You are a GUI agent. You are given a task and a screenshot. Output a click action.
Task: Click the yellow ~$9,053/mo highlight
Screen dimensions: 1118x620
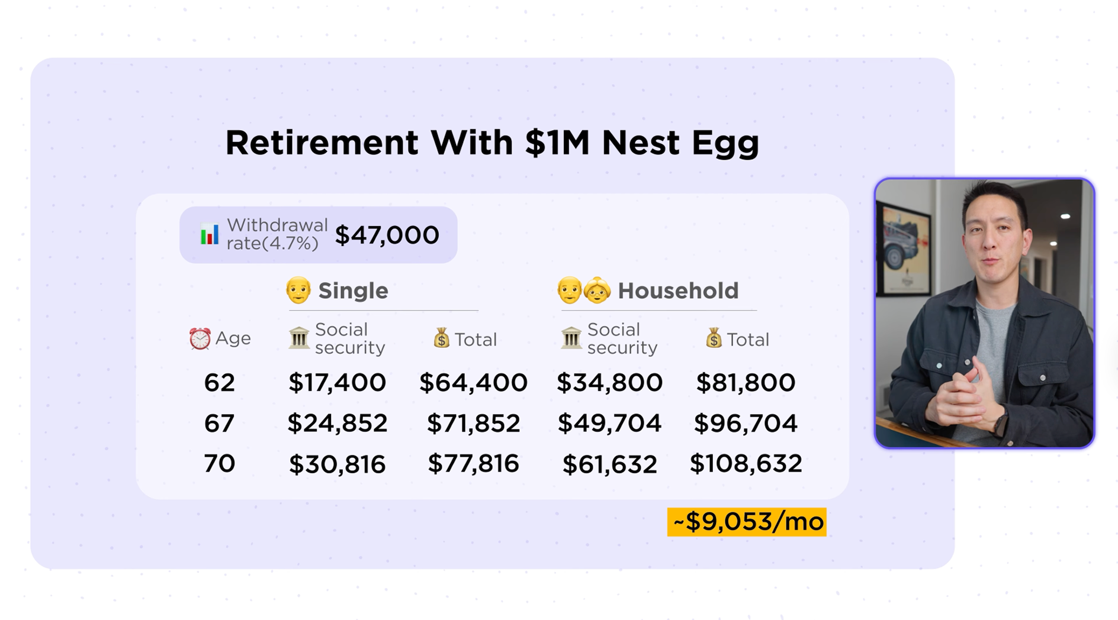tap(747, 522)
